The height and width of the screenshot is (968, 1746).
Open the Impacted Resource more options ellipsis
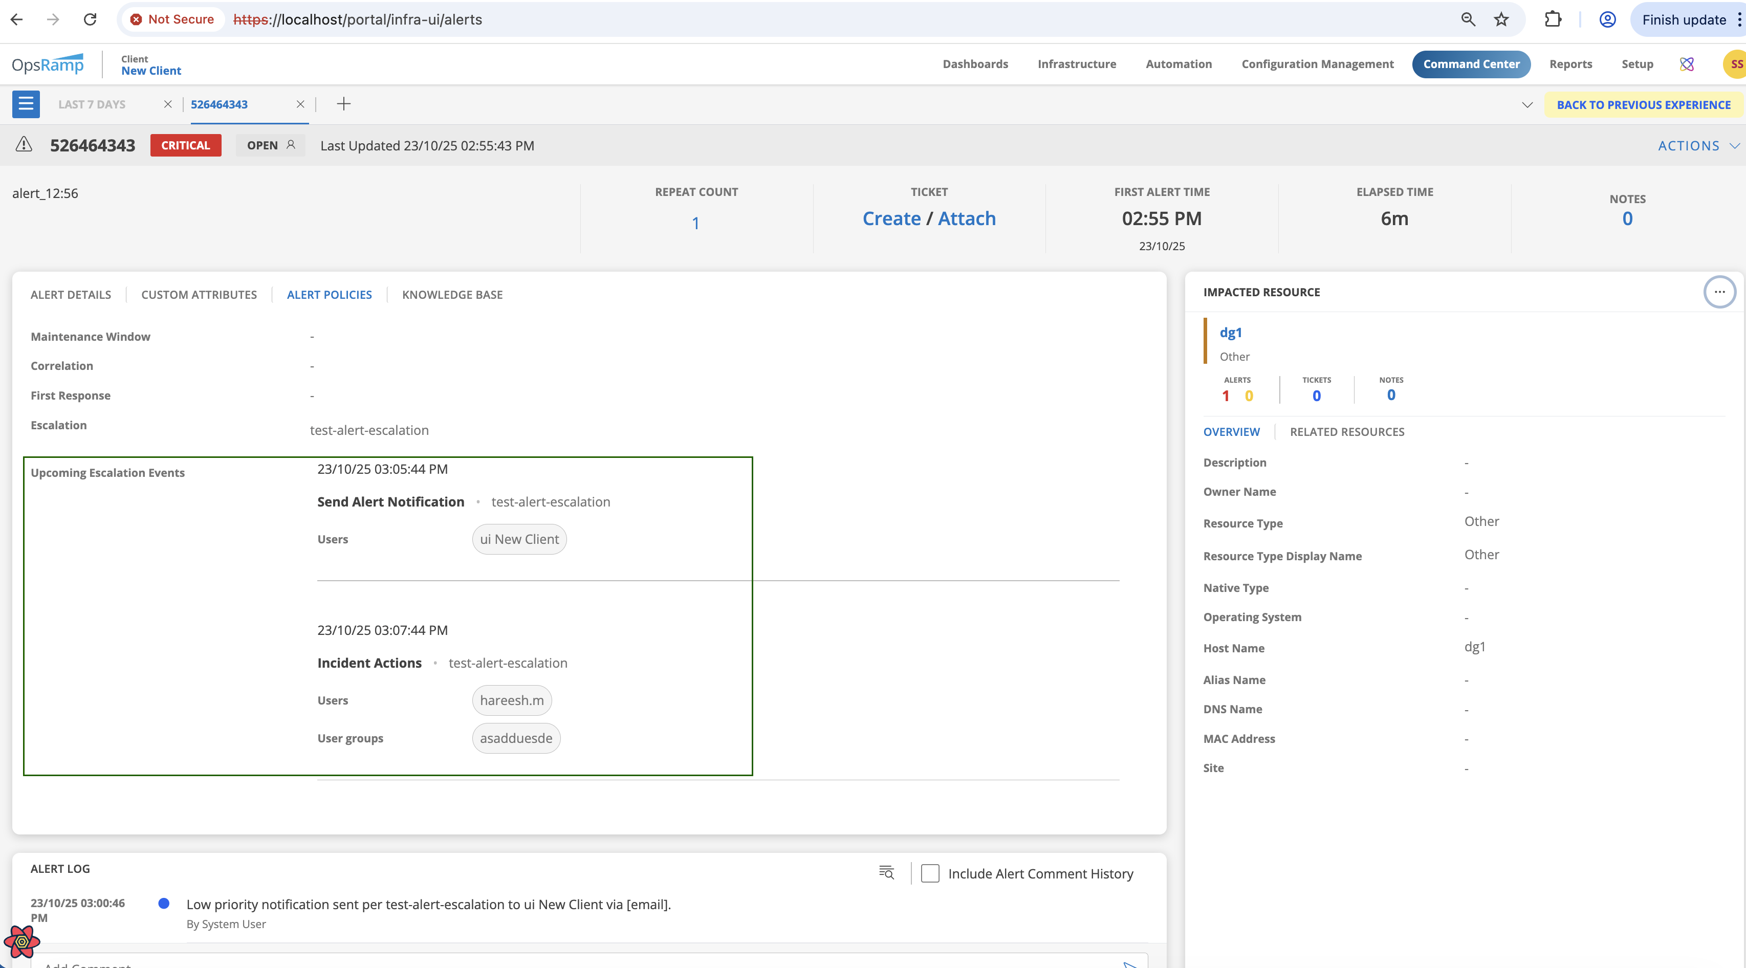coord(1719,292)
